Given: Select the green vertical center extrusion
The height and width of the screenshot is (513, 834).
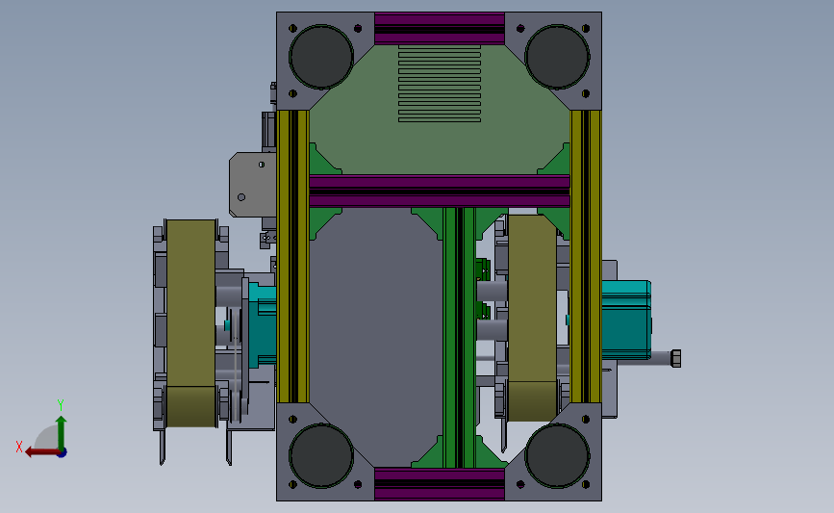Looking at the screenshot, I should [x=459, y=338].
